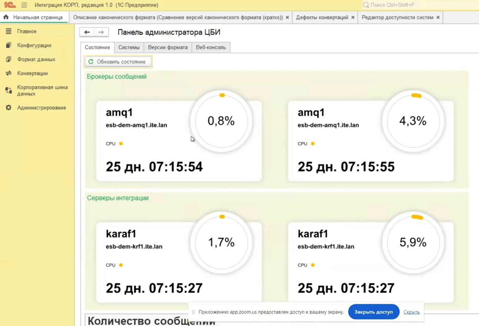Click the Формат данных section icon
Image resolution: width=479 pixels, height=326 pixels.
[9, 59]
